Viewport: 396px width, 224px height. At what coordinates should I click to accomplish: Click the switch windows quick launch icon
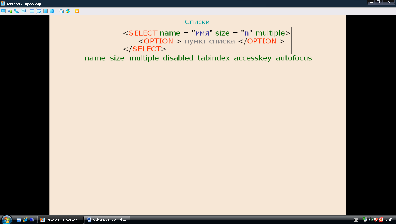pos(32,220)
